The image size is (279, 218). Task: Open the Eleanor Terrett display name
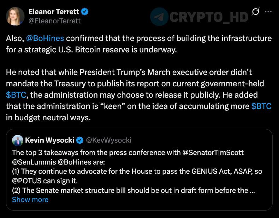[x=54, y=12]
